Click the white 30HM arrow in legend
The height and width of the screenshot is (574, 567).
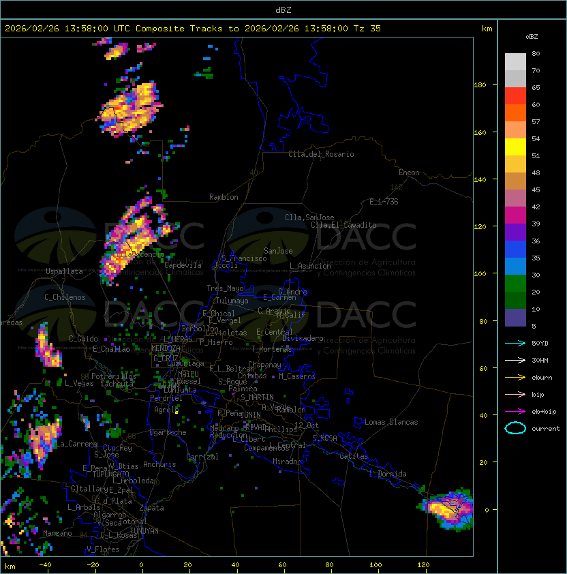point(515,360)
